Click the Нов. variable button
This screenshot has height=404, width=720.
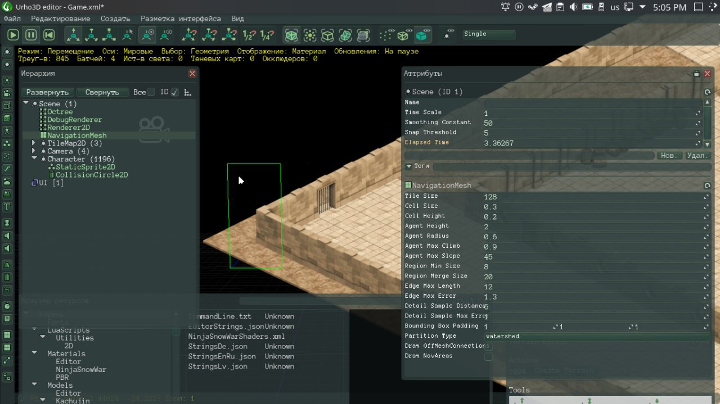coord(669,156)
